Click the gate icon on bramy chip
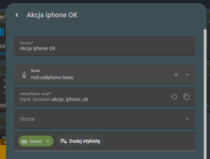The height and width of the screenshot is (159, 210). [24, 141]
